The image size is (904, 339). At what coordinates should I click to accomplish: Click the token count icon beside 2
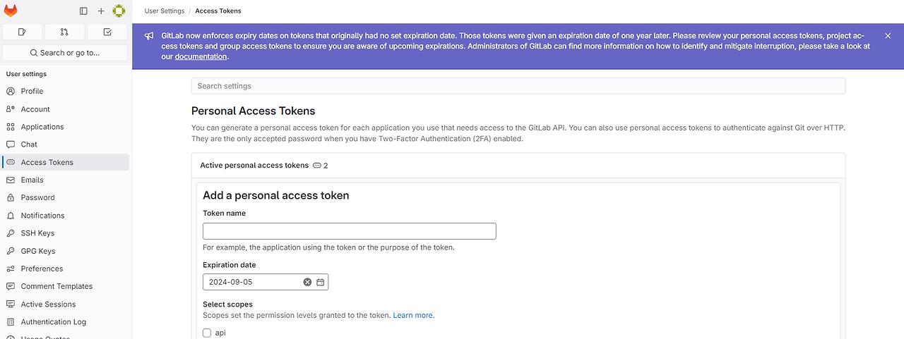pyautogui.click(x=317, y=166)
